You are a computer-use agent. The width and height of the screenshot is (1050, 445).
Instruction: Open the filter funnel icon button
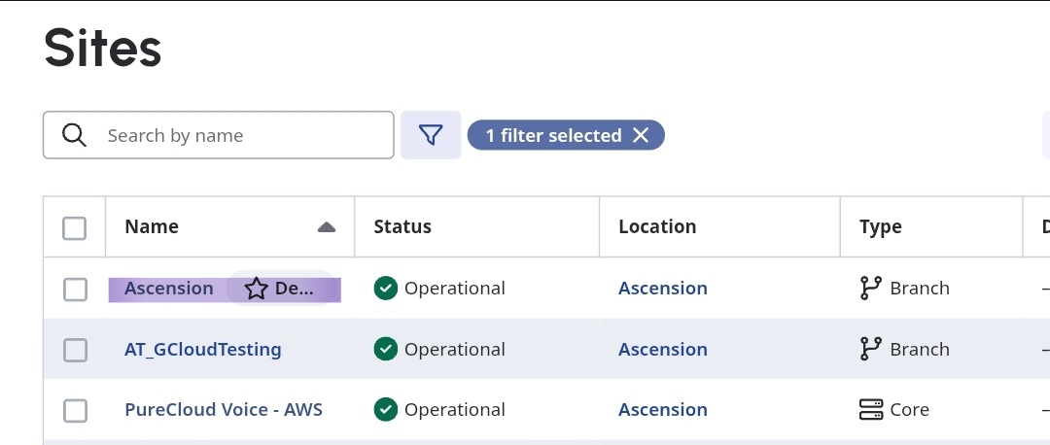coord(431,135)
